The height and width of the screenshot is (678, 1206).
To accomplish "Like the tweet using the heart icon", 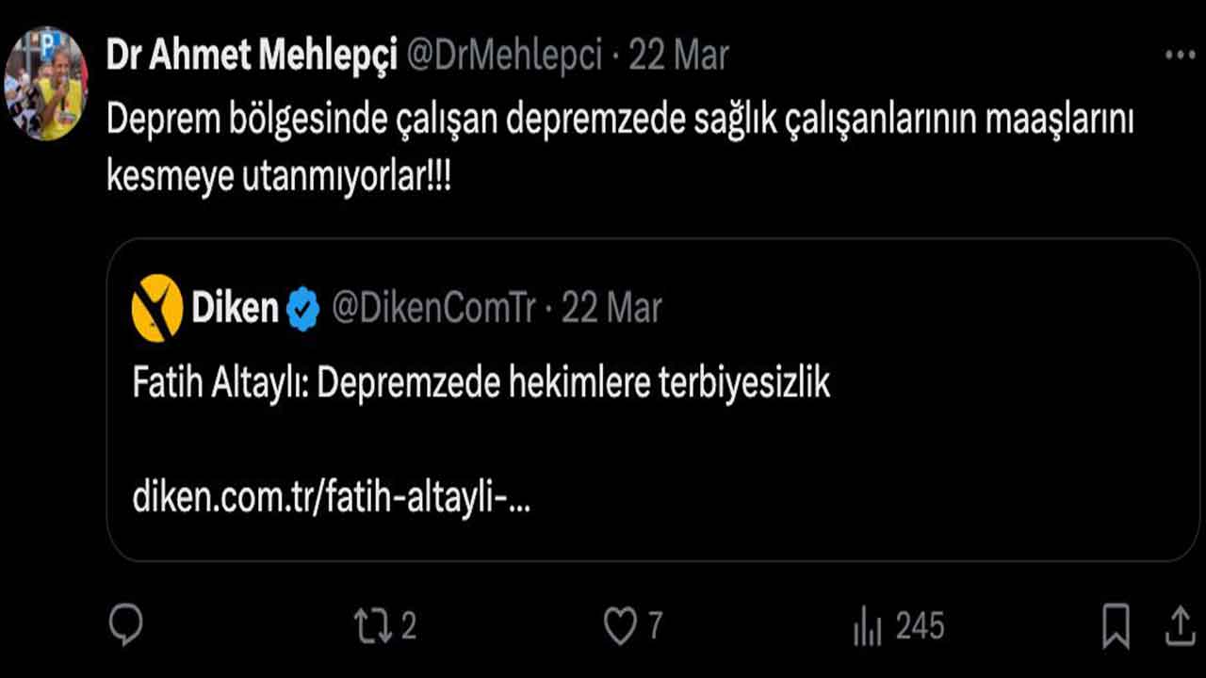I will click(x=621, y=622).
